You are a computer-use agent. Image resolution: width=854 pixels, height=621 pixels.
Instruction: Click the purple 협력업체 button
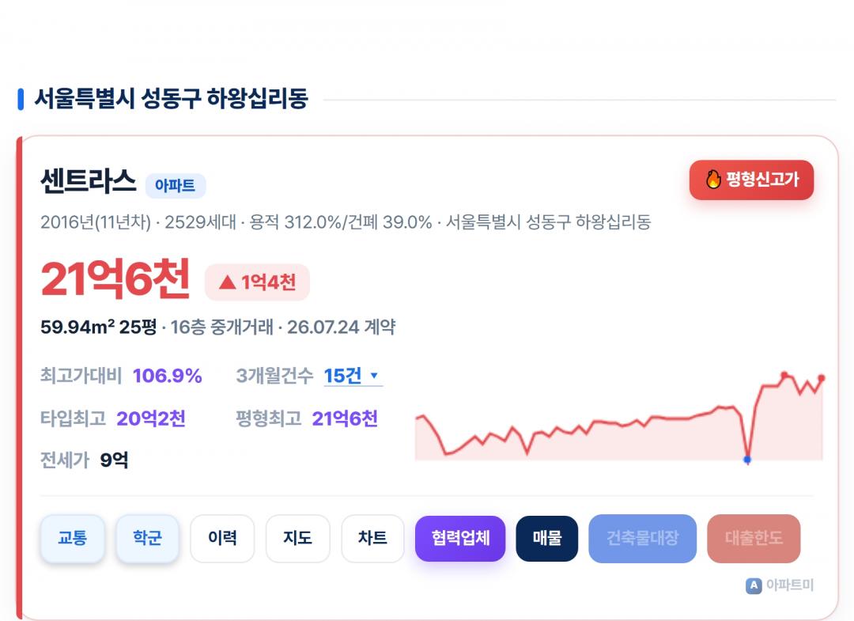460,538
